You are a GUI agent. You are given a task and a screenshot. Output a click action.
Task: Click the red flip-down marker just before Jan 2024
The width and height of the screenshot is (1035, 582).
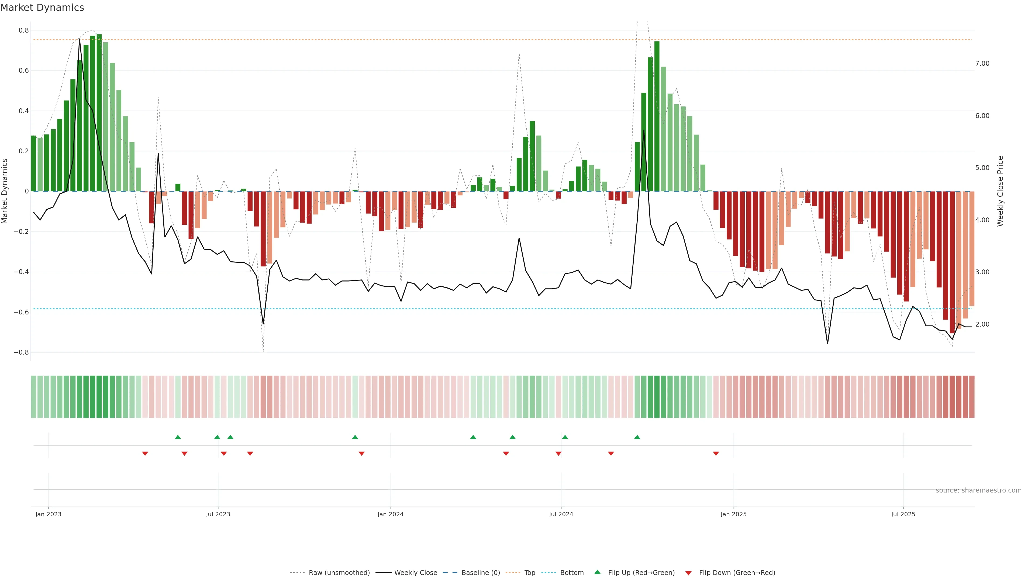(x=362, y=453)
